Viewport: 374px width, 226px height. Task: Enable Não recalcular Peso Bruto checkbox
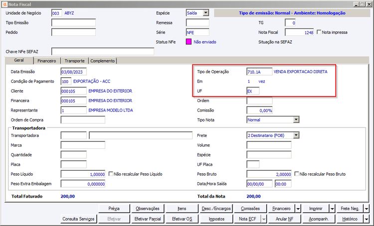point(297,174)
